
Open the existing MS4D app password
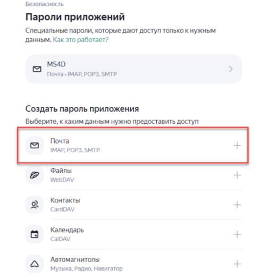point(134,69)
